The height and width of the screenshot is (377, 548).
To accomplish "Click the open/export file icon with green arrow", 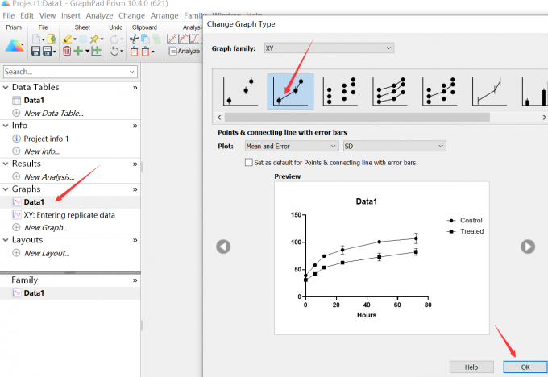I will tap(52, 39).
